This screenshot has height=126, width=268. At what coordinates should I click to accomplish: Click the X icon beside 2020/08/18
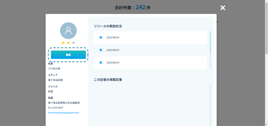(x=101, y=62)
